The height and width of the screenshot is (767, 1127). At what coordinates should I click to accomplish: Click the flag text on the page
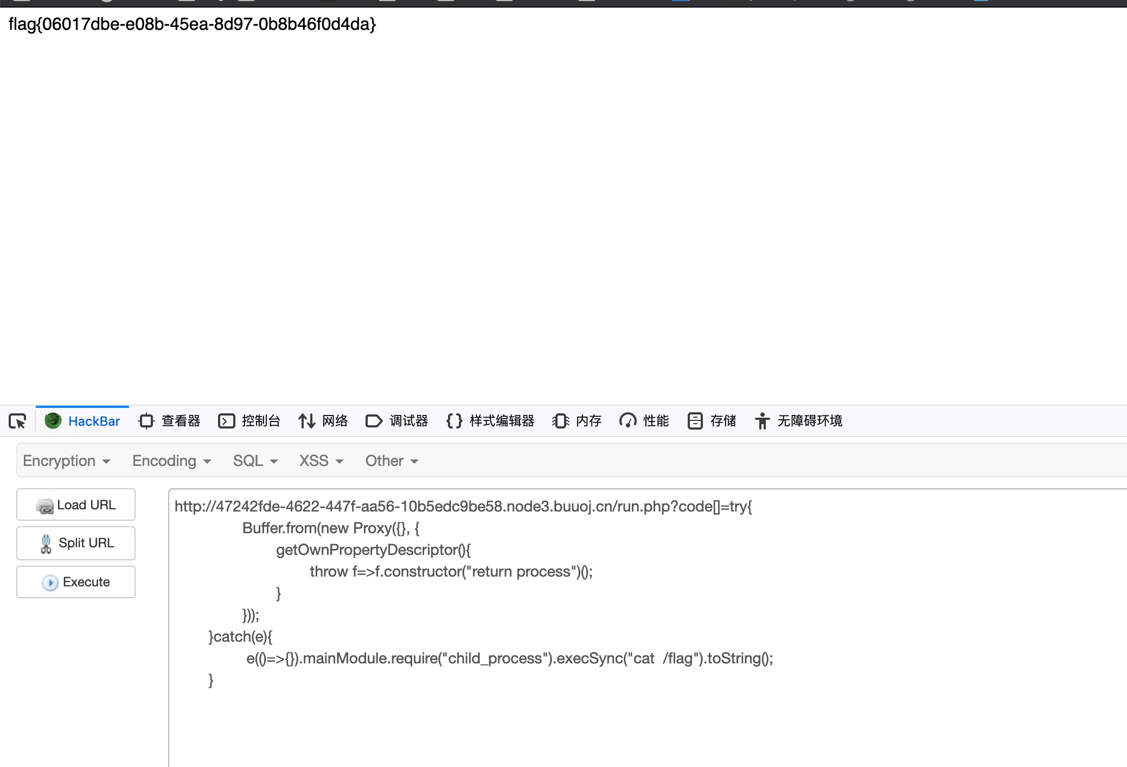192,24
